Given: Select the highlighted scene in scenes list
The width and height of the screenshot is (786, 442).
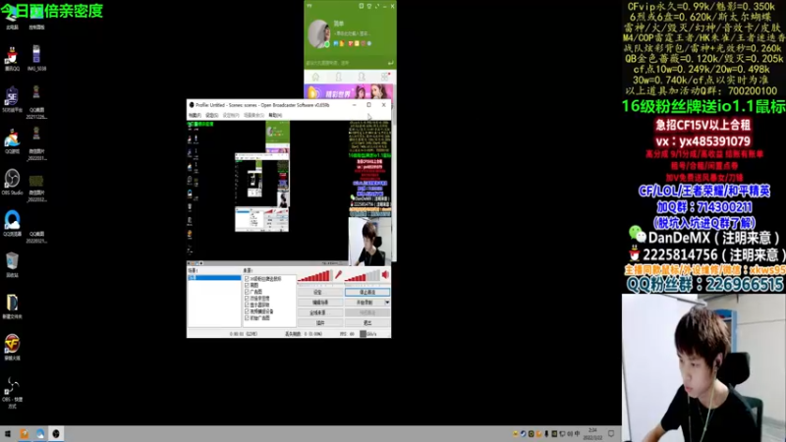Looking at the screenshot, I should pyautogui.click(x=214, y=278).
